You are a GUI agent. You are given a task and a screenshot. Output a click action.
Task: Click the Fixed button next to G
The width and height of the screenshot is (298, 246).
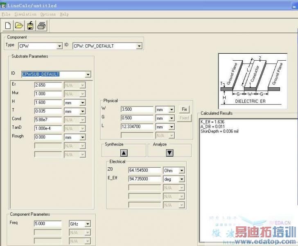click(x=184, y=118)
